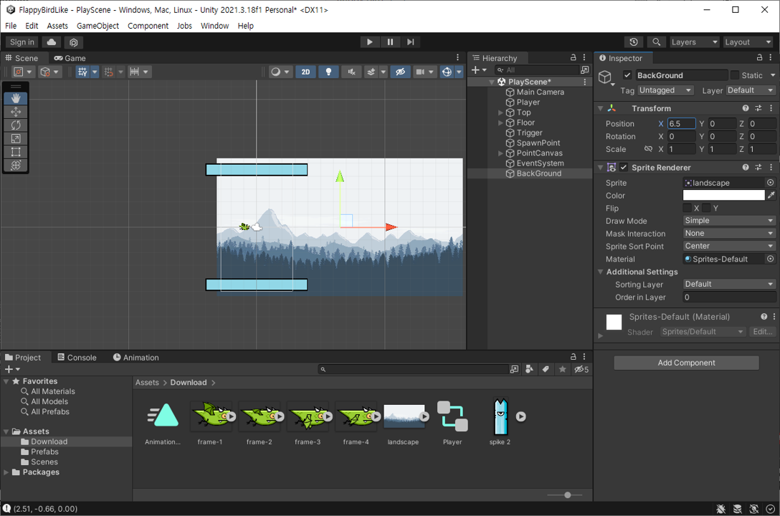The height and width of the screenshot is (516, 780).
Task: Click the shader Edit... button
Action: coord(762,332)
